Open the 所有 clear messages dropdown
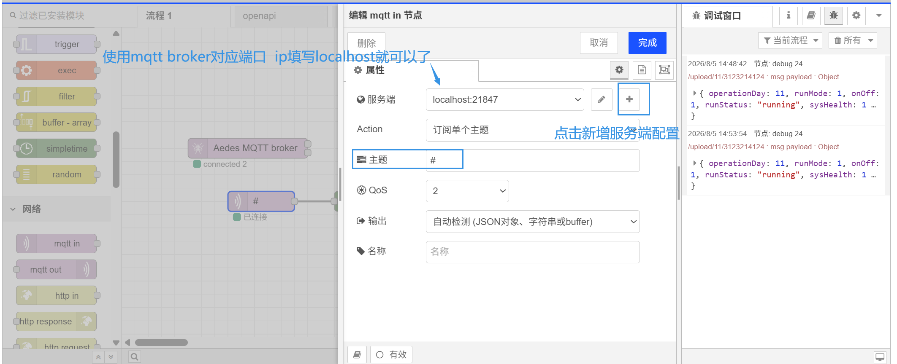Image resolution: width=897 pixels, height=364 pixels. click(x=853, y=40)
